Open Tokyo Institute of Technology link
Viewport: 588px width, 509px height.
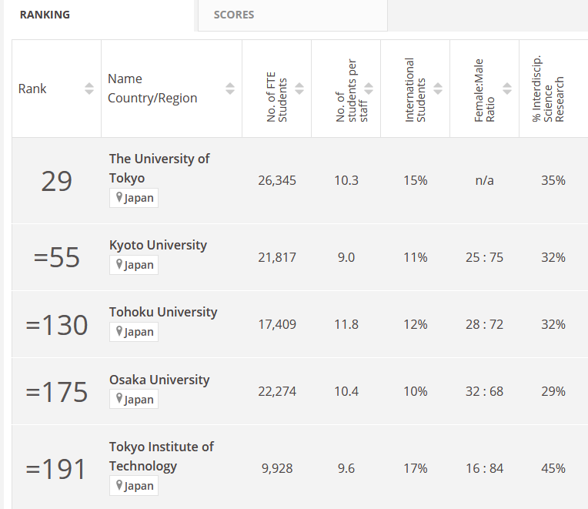[x=162, y=456]
